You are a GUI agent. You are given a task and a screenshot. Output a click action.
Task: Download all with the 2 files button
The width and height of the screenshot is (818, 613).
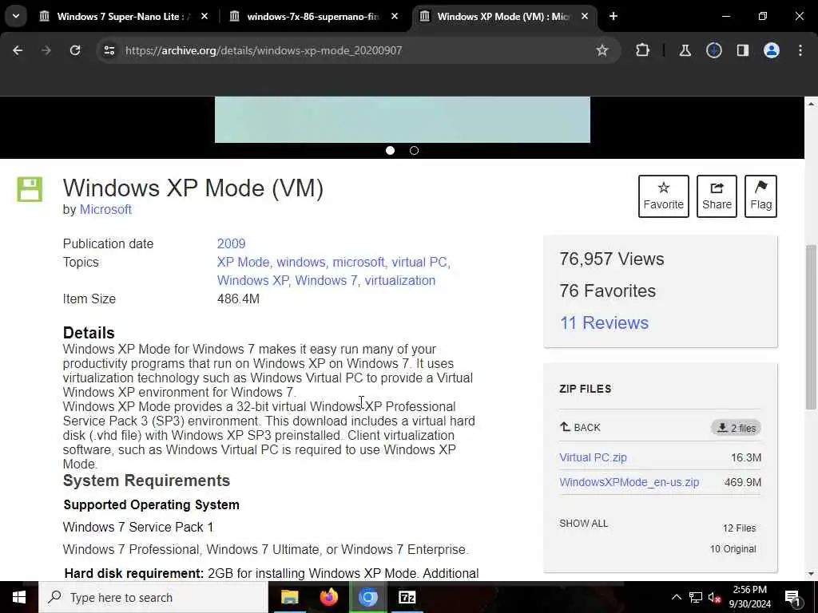pos(736,428)
